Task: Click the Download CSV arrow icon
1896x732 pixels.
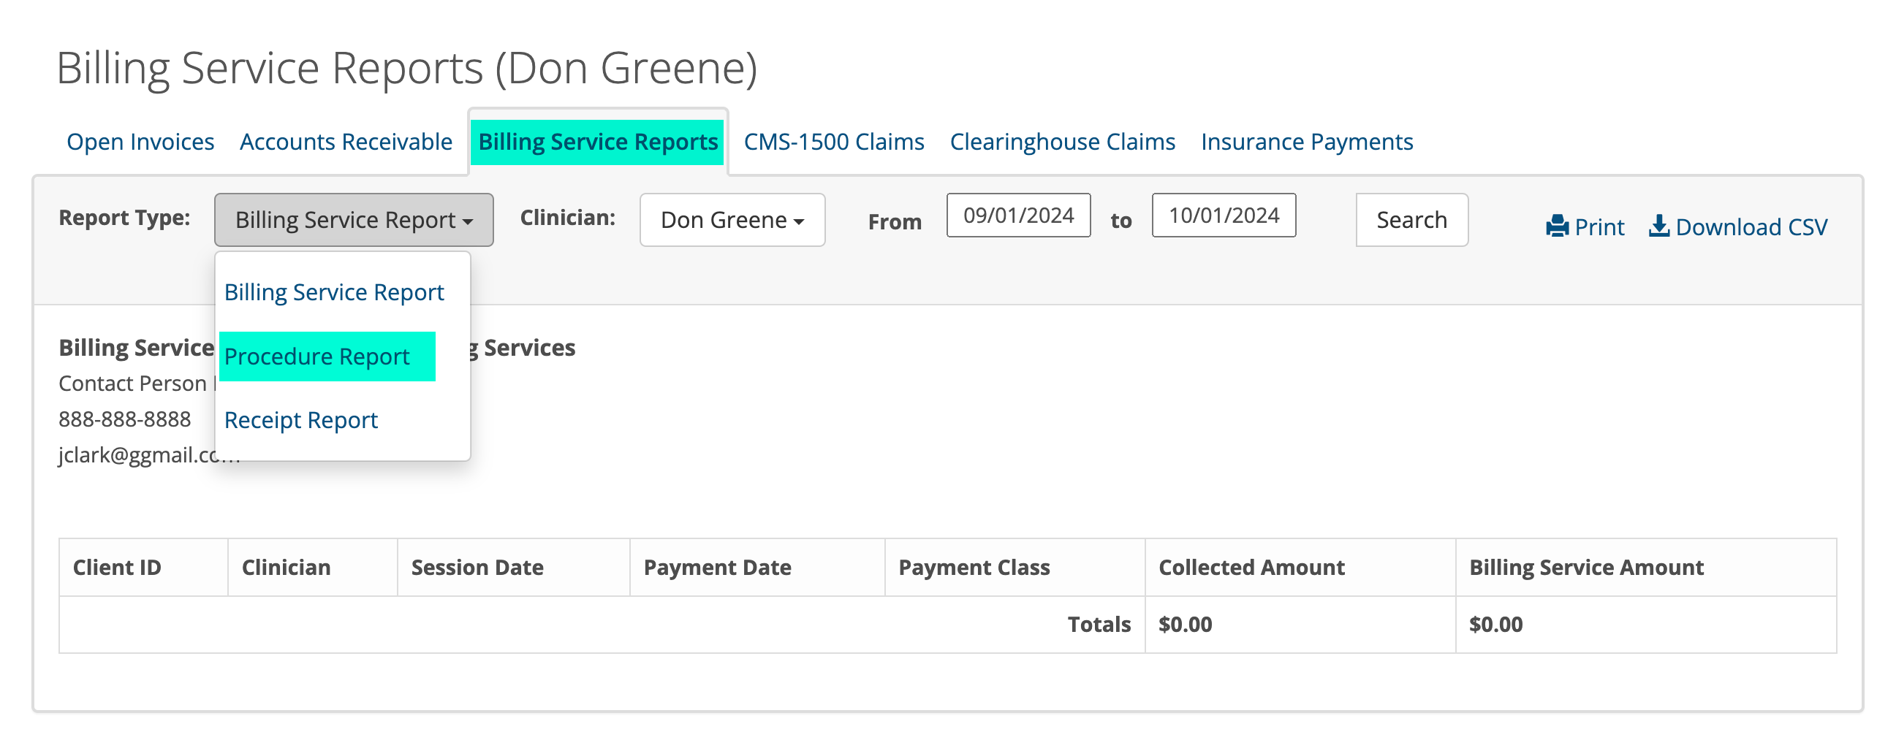Action: coord(1658,226)
